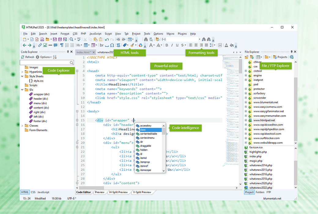
Task: Insert an image with the picture icon
Action: click(x=45, y=45)
